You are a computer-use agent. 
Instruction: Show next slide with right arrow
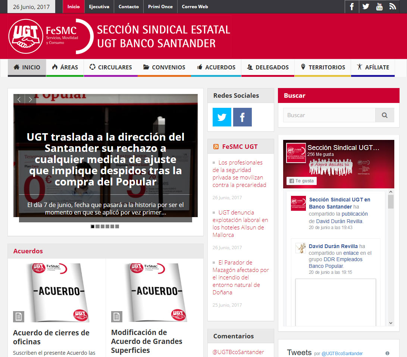(x=30, y=100)
